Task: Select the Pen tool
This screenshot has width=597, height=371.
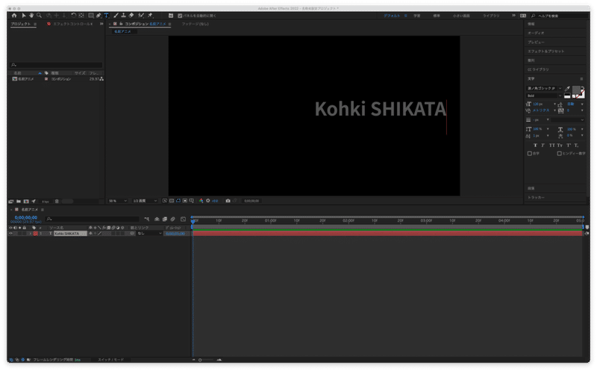Action: pyautogui.click(x=99, y=16)
